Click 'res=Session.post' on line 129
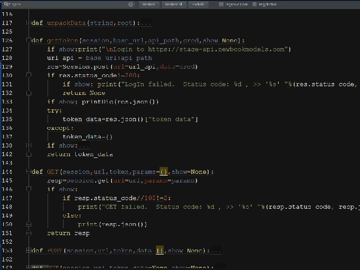This screenshot has height=270, width=360. point(78,67)
